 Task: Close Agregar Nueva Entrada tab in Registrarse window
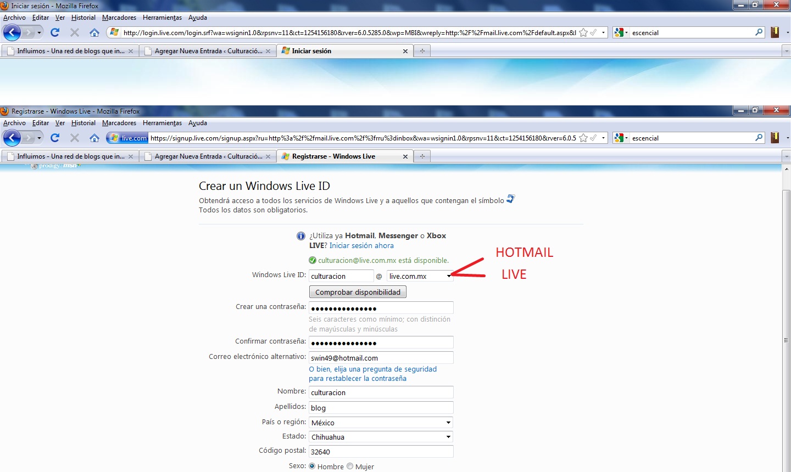(x=268, y=156)
